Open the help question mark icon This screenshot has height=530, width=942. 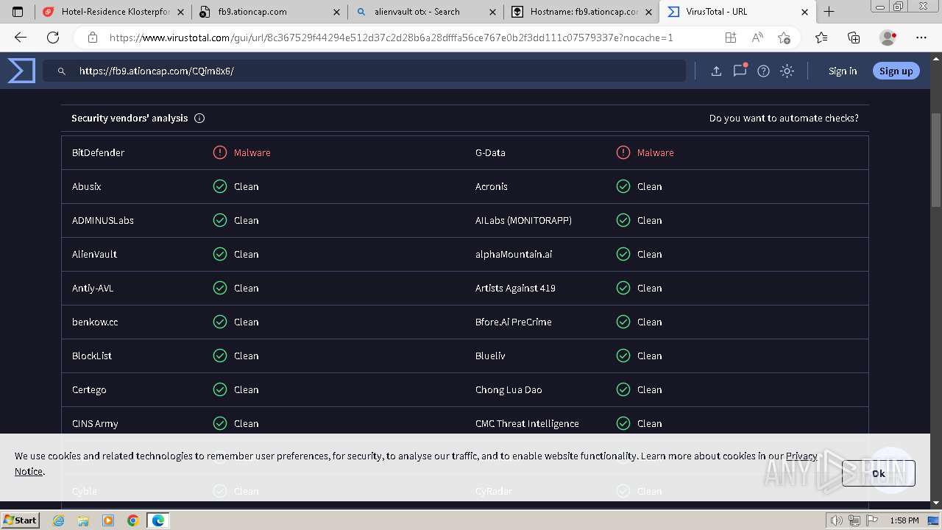pyautogui.click(x=763, y=71)
